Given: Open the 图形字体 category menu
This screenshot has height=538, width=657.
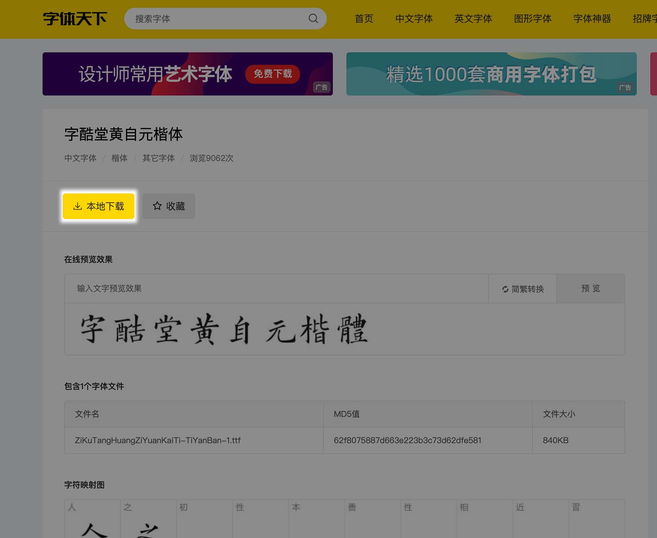Looking at the screenshot, I should click(x=532, y=18).
